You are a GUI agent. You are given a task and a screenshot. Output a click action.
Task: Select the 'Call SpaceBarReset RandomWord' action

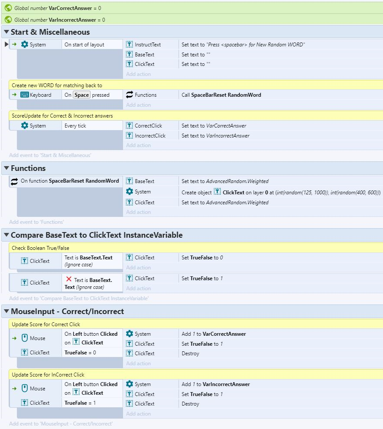[221, 95]
